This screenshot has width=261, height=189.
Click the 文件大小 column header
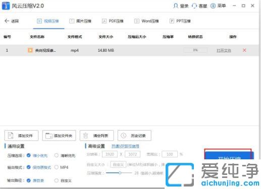click(106, 37)
